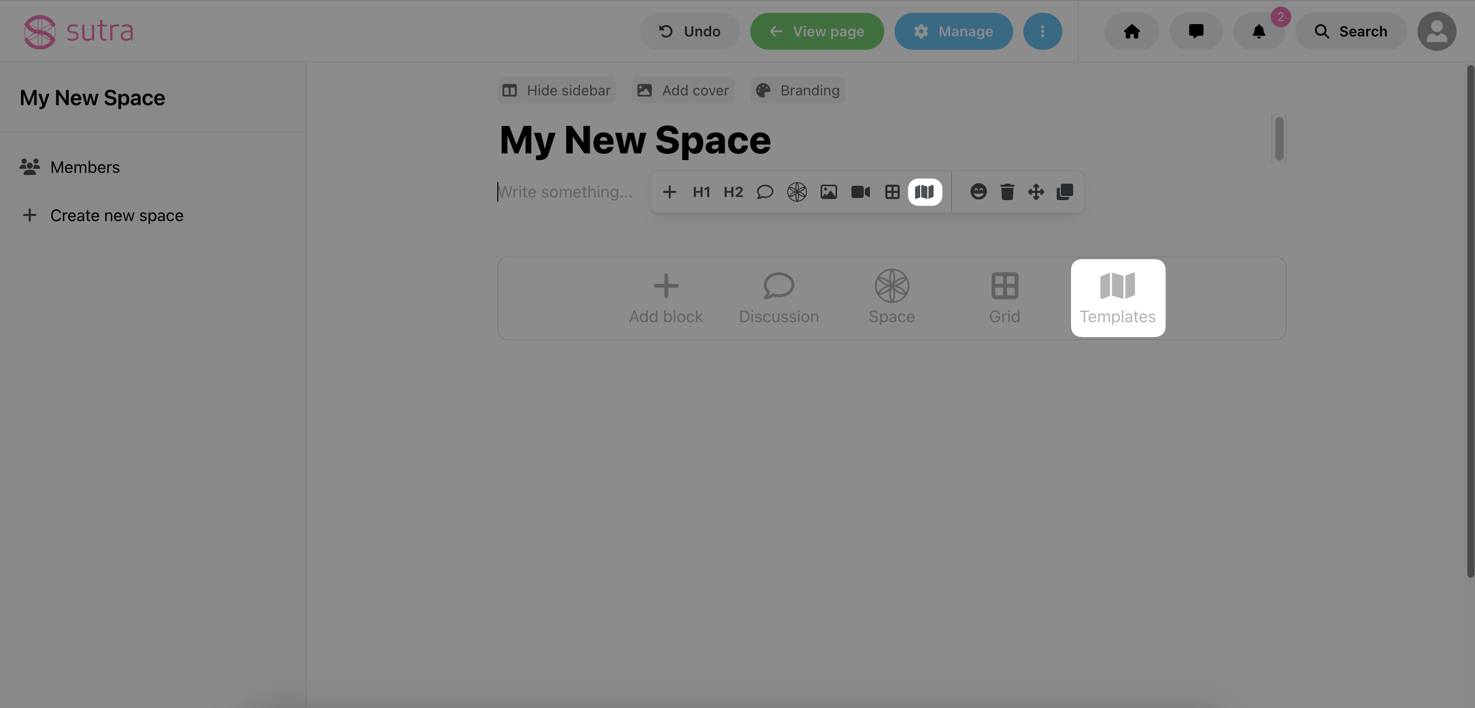The image size is (1475, 708).
Task: Delete the block with trash icon
Action: tap(1007, 192)
